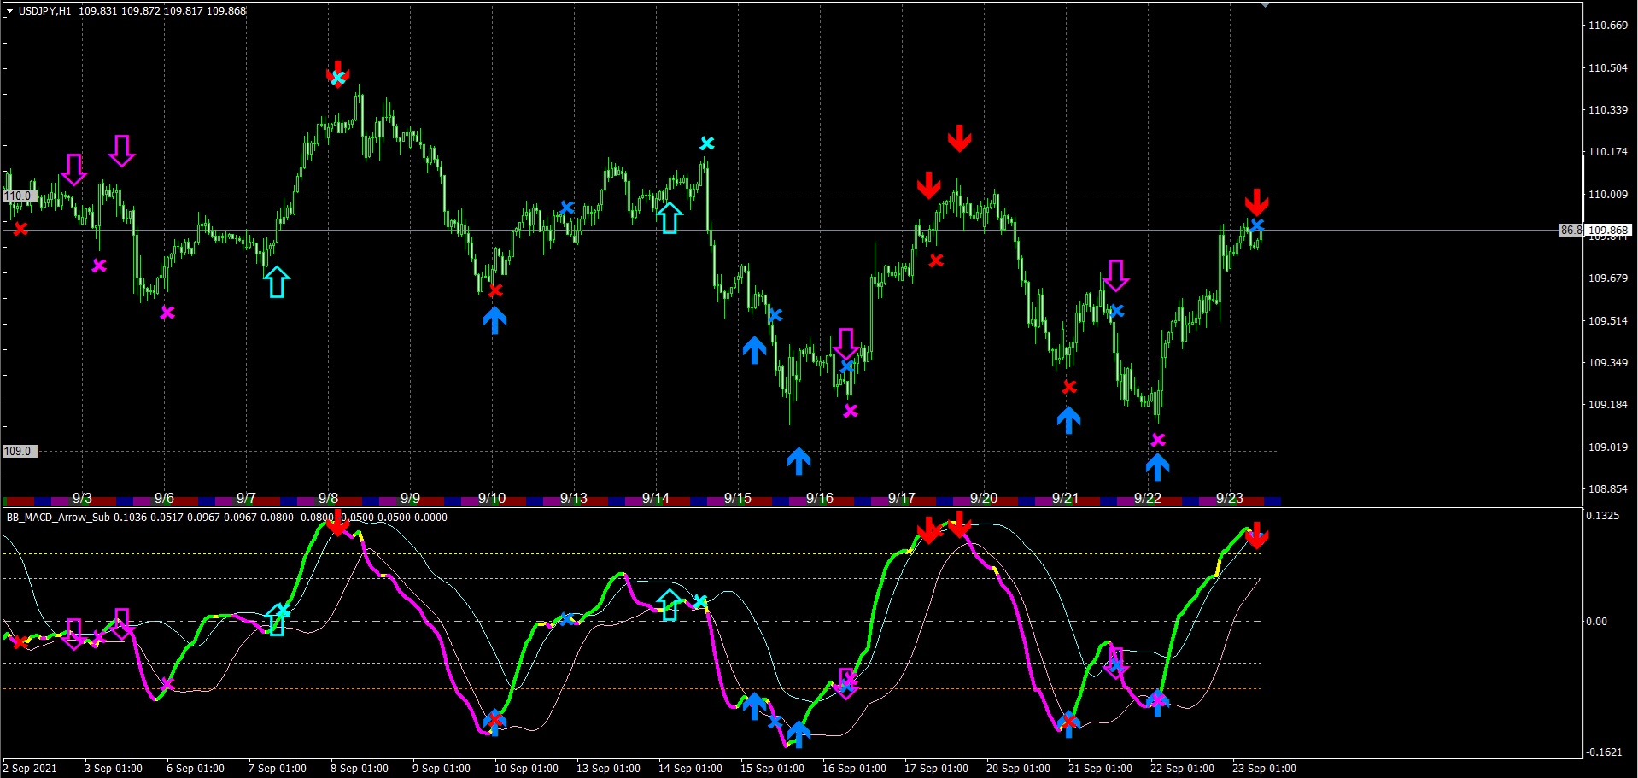Click the red down arrow at 9/23 in indicator subwindow
The width and height of the screenshot is (1638, 778).
pos(1256,535)
